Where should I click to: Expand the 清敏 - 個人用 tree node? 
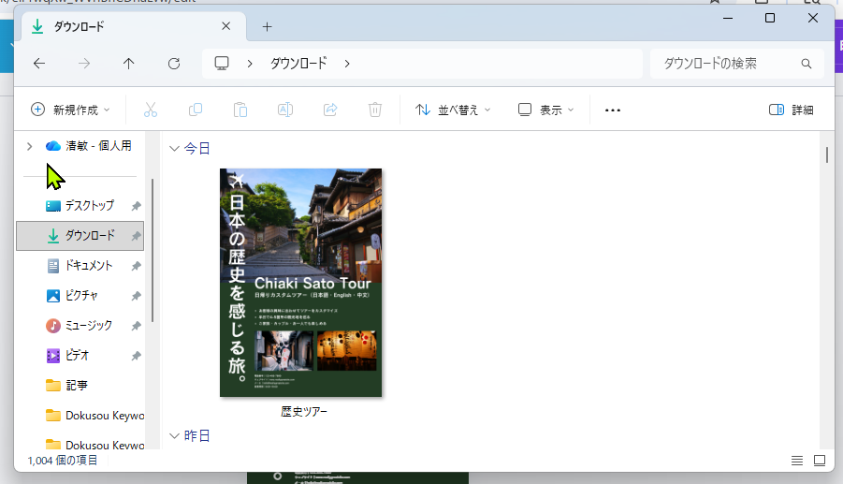point(30,146)
